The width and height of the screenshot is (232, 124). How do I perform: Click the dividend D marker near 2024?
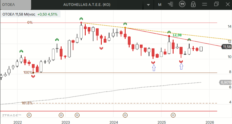click(125, 115)
